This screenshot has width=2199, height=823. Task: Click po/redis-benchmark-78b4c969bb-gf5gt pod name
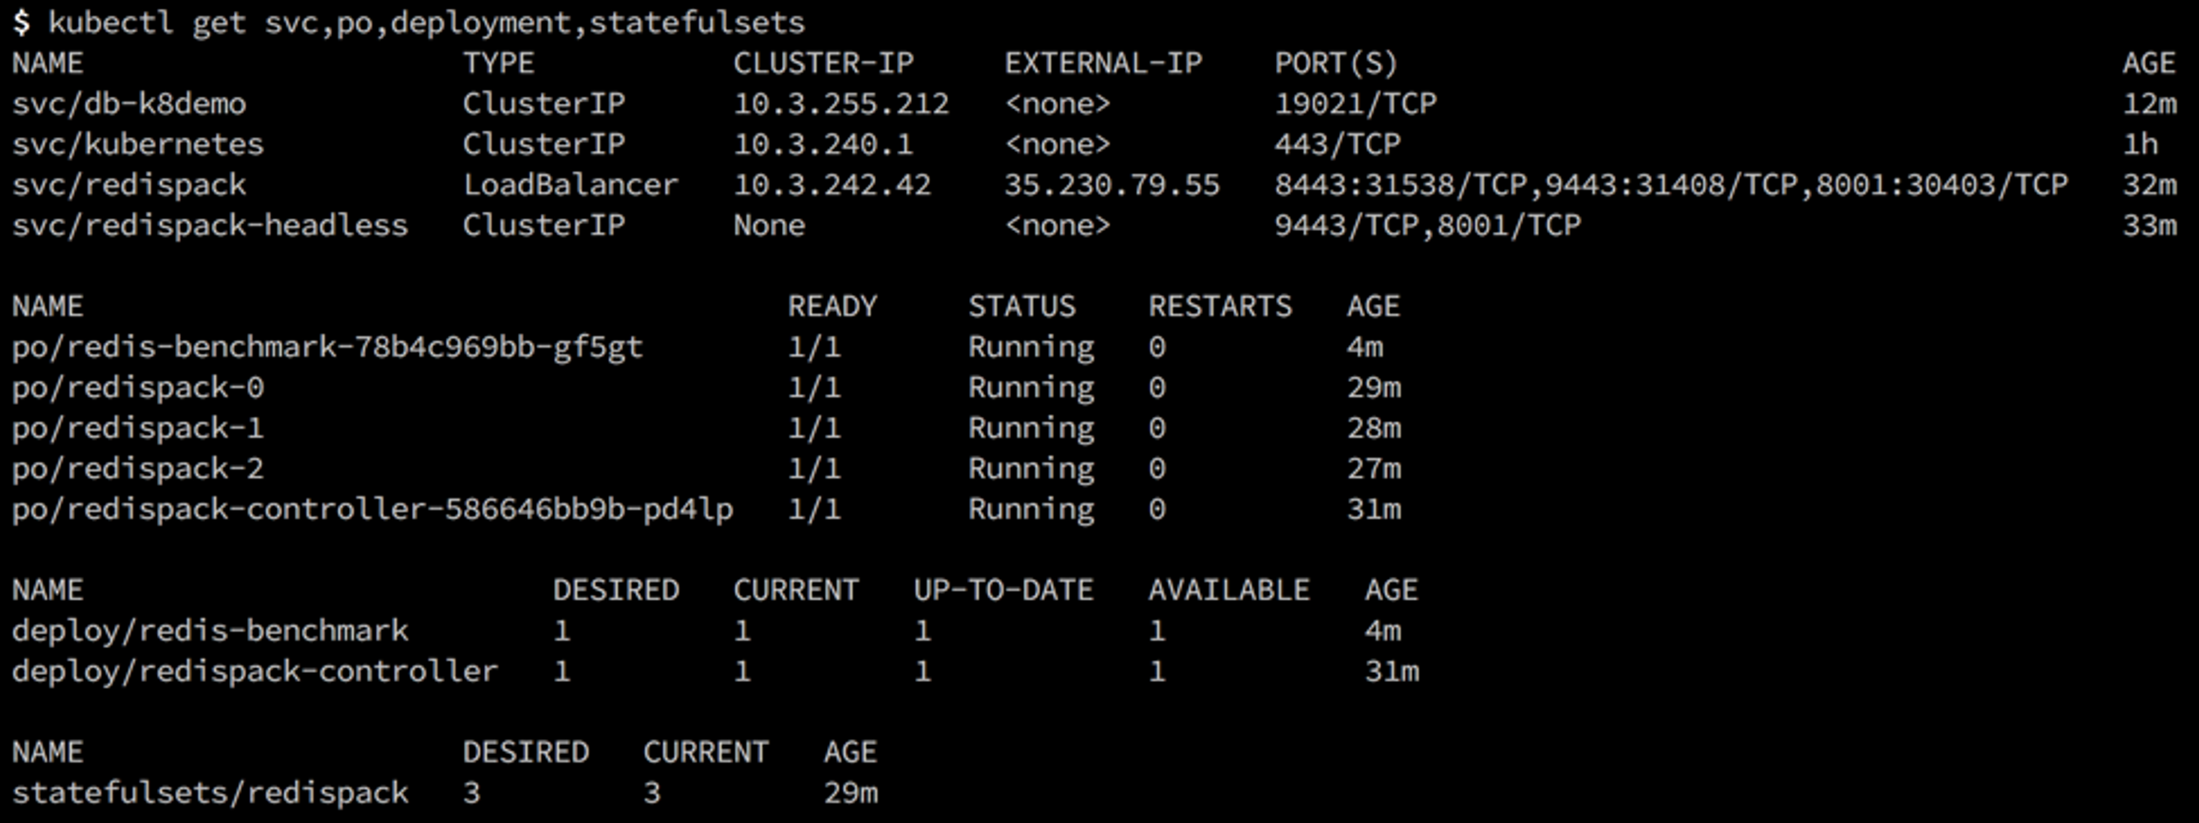click(327, 347)
